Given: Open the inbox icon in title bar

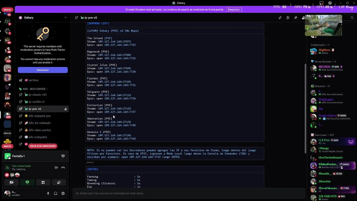Looking at the screenshot, I should (x=322, y=3).
